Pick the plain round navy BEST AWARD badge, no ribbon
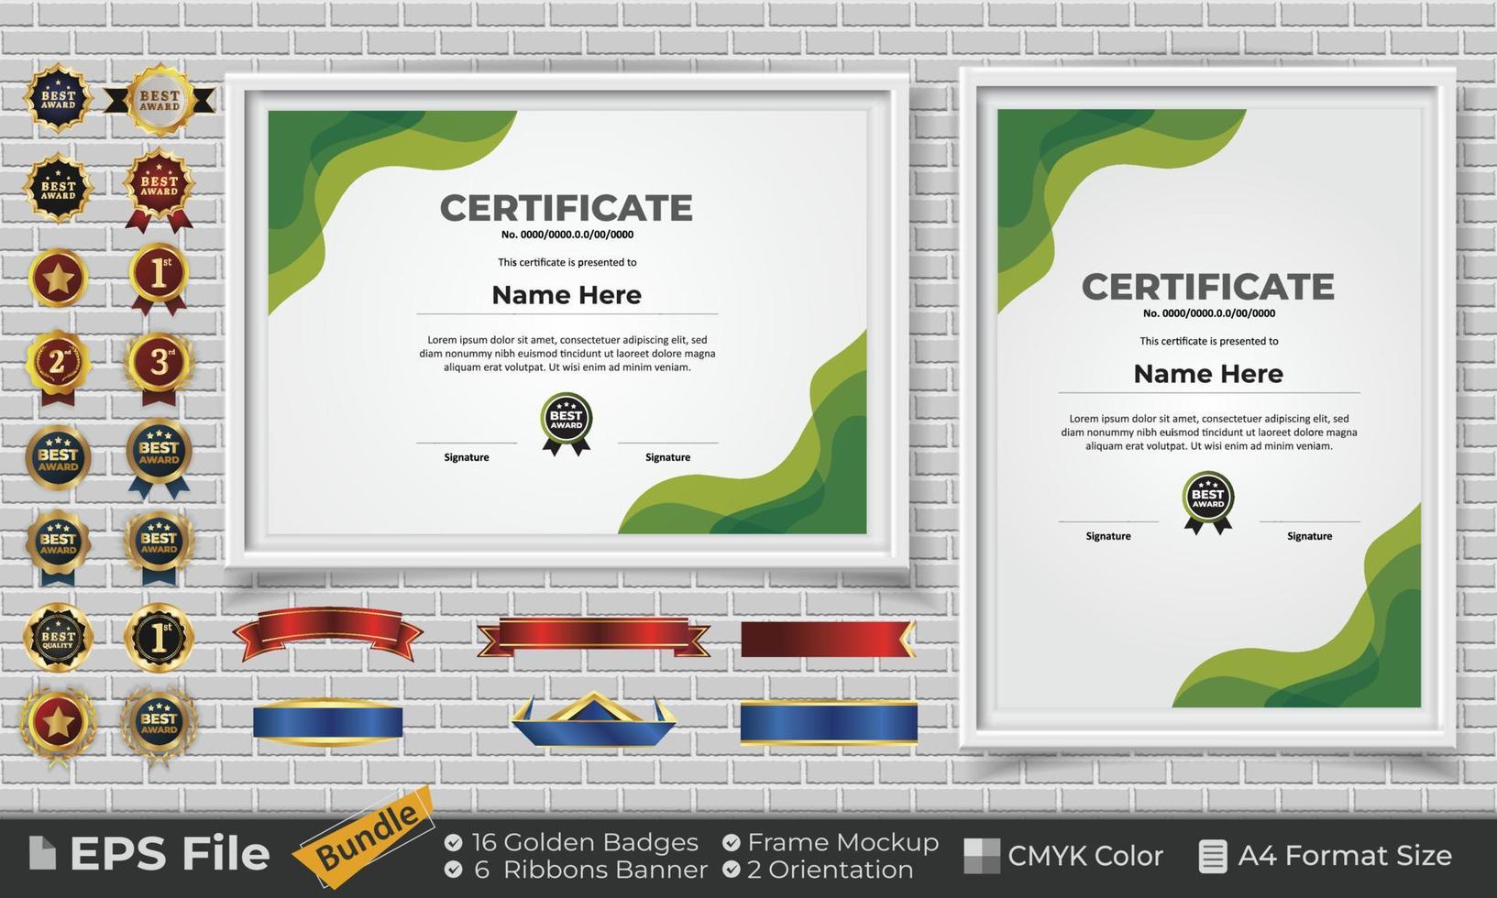This screenshot has height=898, width=1497. (59, 455)
